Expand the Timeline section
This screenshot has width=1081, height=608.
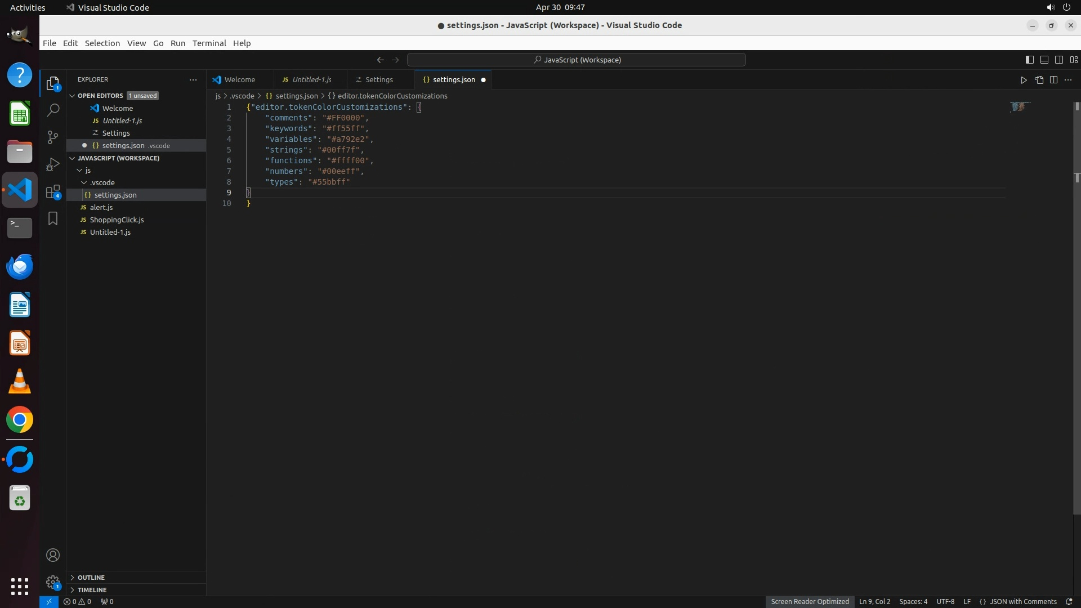coord(92,590)
